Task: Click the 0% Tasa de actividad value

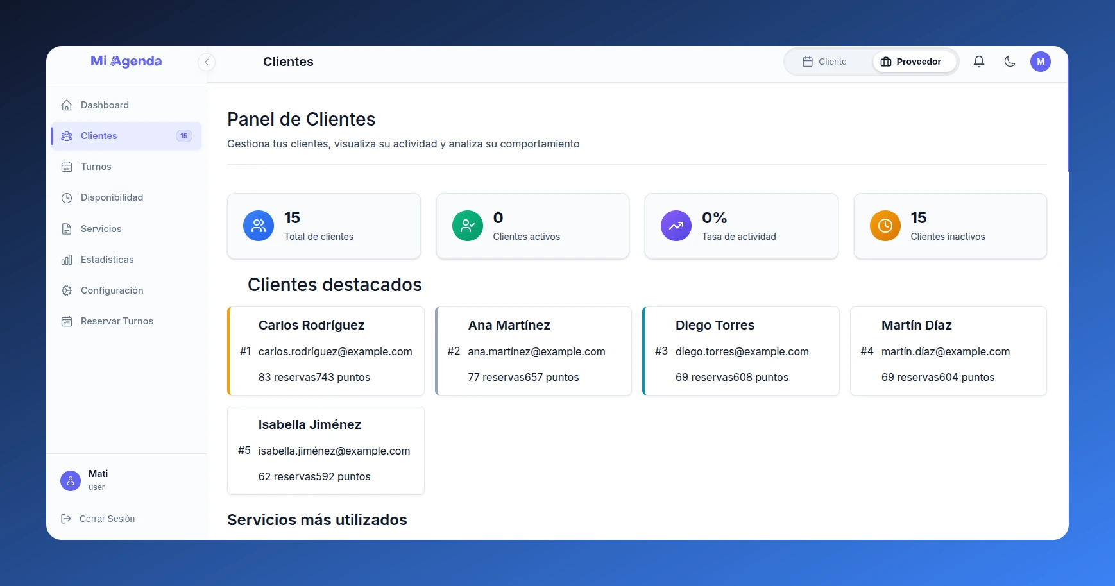Action: coord(715,218)
